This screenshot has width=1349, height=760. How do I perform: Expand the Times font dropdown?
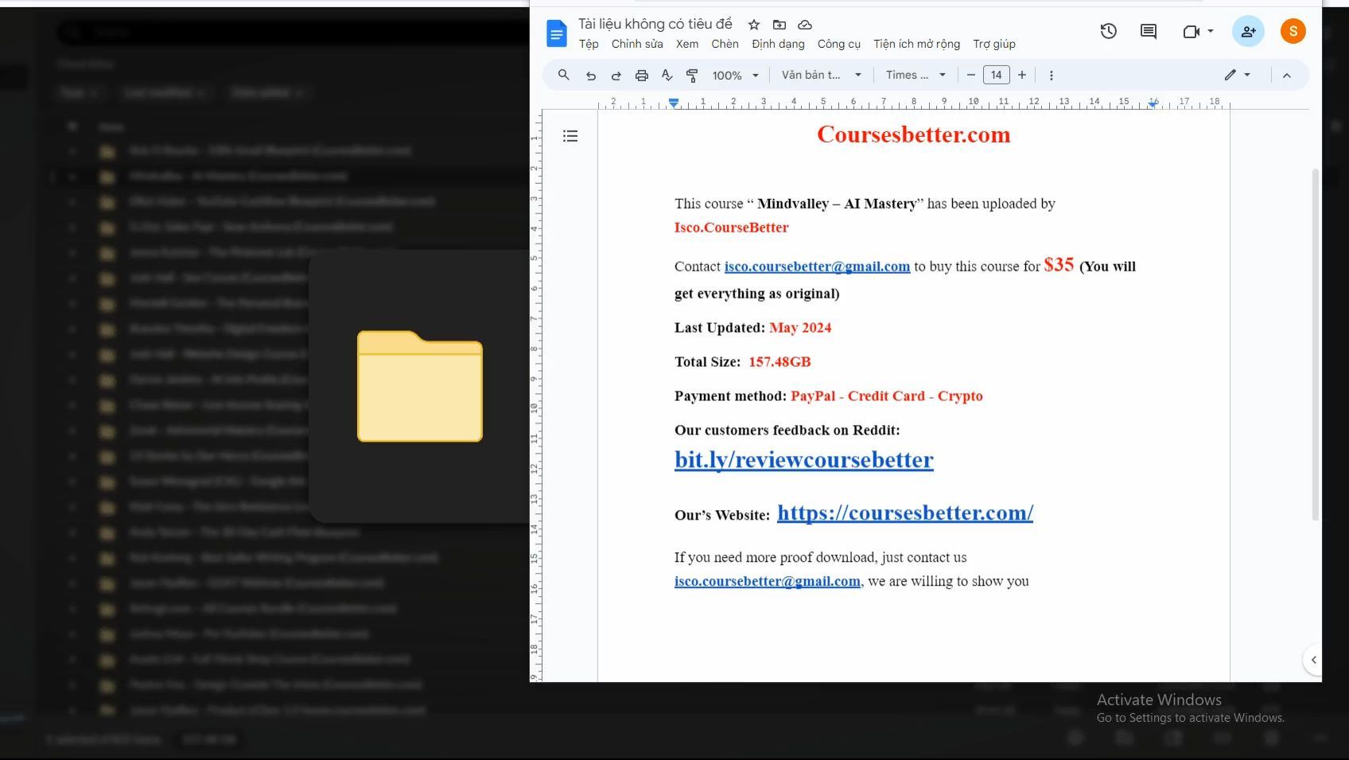pos(916,76)
